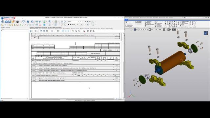Open the dropdown beside the zoom icon in KOMPAS
Screen dimensions: 210x118
(x=141, y=29)
